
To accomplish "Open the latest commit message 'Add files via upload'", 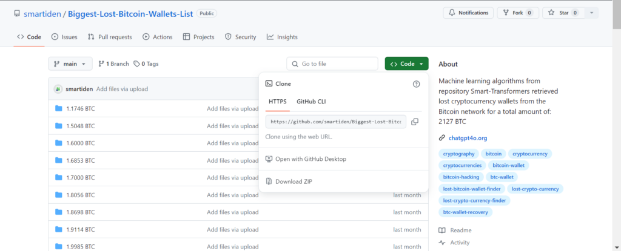I will coord(122,89).
